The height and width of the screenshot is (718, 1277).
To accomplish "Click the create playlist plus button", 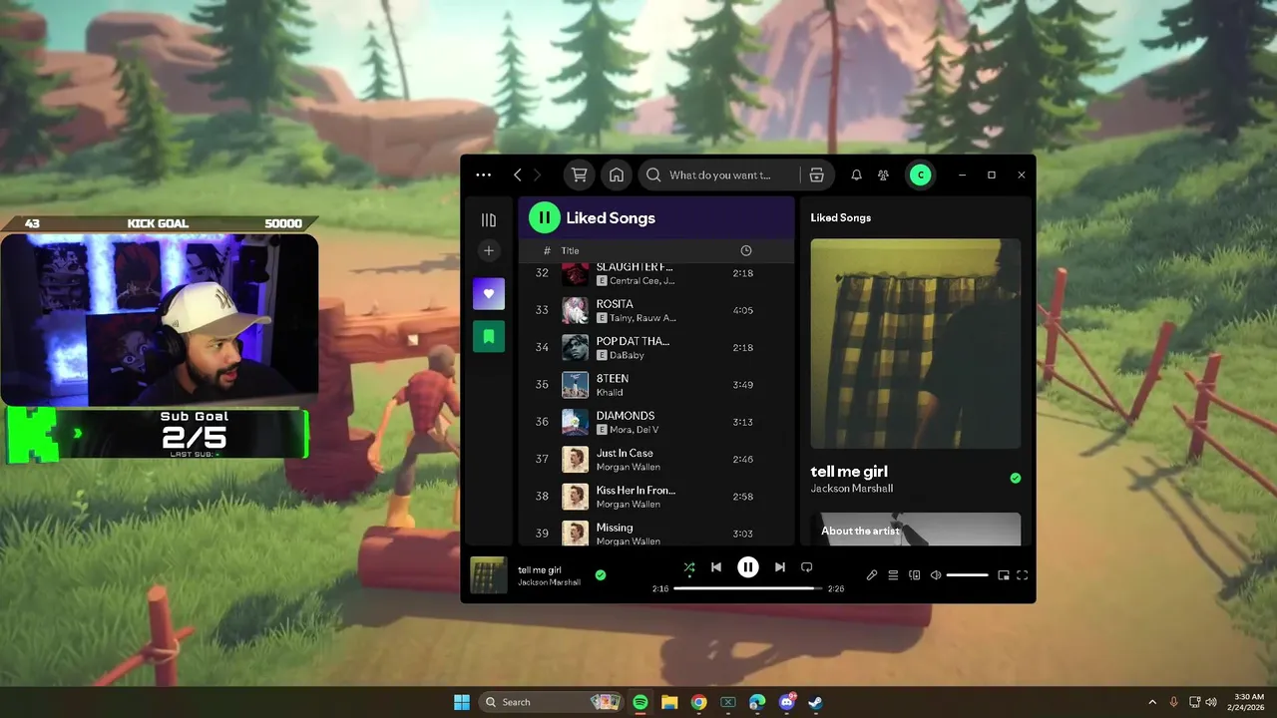I will tap(489, 250).
